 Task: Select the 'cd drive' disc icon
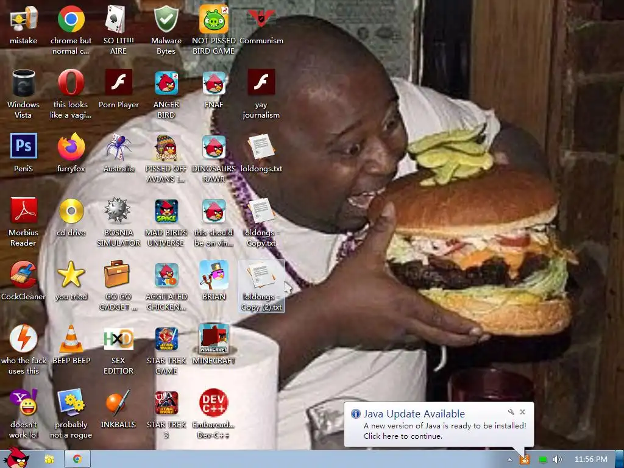71,211
